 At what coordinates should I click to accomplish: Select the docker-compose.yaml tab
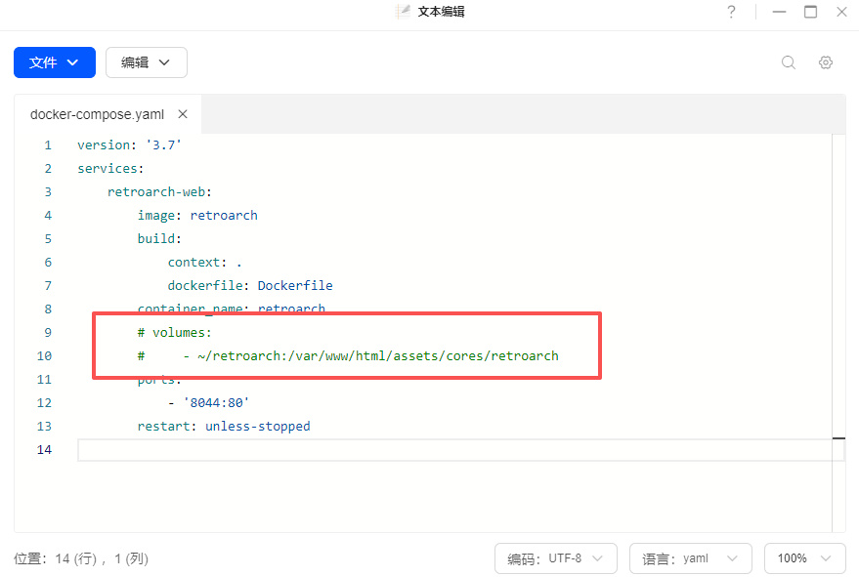97,114
